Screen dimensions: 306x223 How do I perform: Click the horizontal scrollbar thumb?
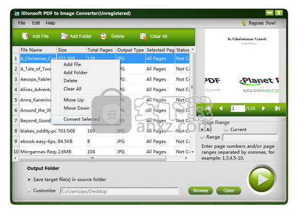(92, 158)
